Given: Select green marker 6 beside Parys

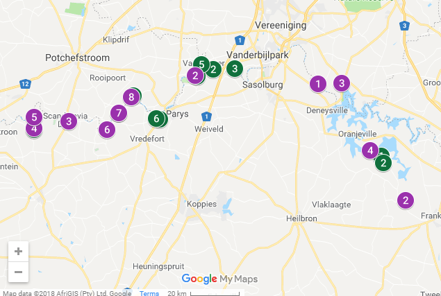Looking at the screenshot, I should coord(156,119).
